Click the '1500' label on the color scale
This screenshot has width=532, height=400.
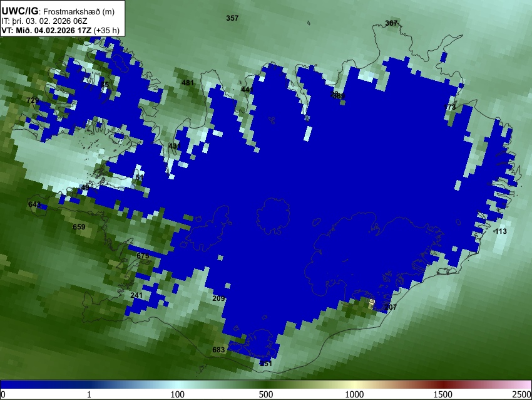(x=443, y=394)
